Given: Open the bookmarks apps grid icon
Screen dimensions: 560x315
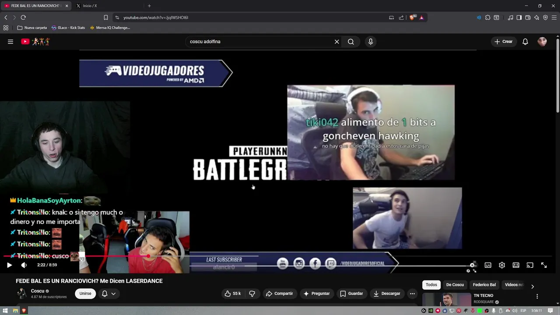Looking at the screenshot, I should (x=6, y=28).
